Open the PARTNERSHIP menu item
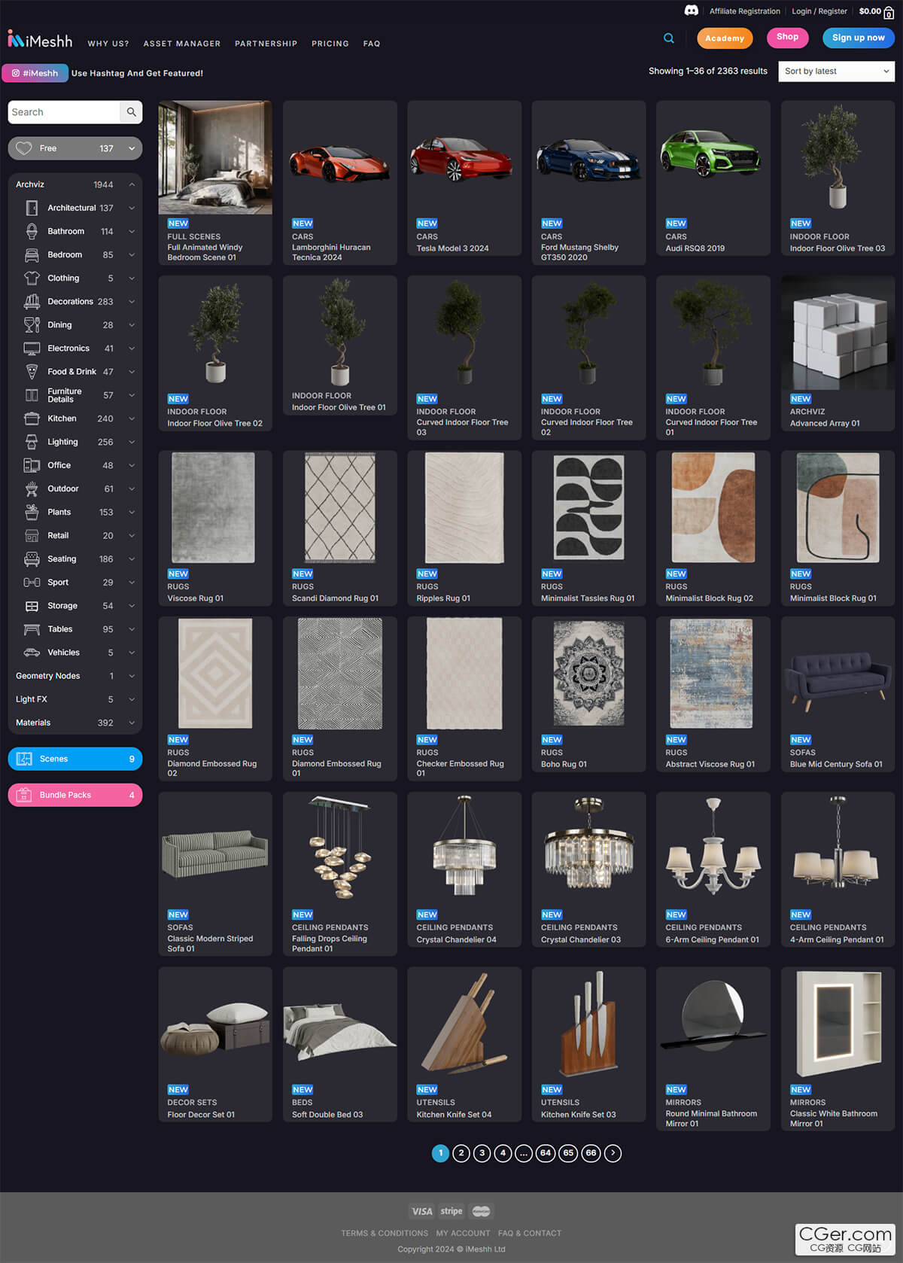This screenshot has height=1263, width=903. 266,44
